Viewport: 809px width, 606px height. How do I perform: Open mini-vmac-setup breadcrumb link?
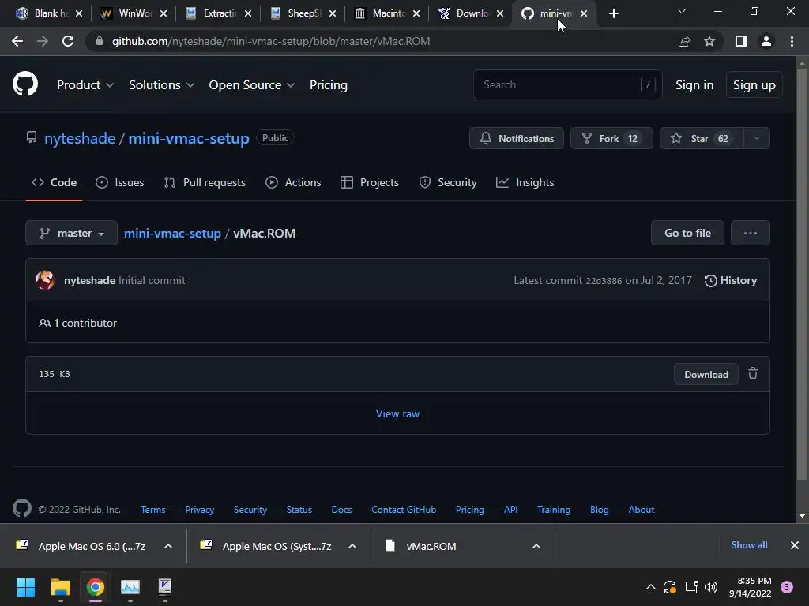pyautogui.click(x=172, y=233)
